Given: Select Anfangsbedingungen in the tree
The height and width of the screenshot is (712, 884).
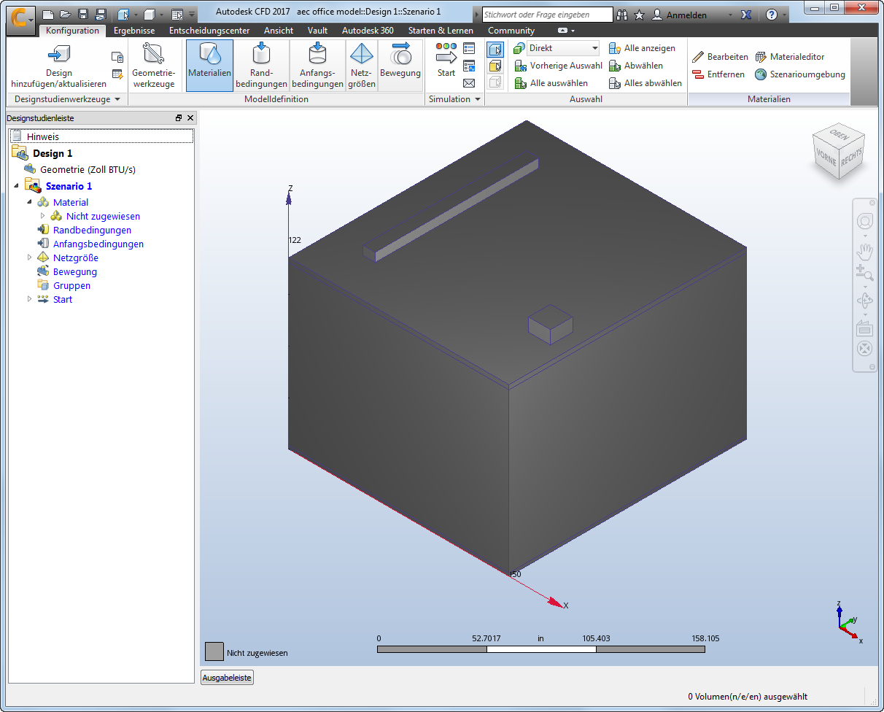Looking at the screenshot, I should point(98,244).
